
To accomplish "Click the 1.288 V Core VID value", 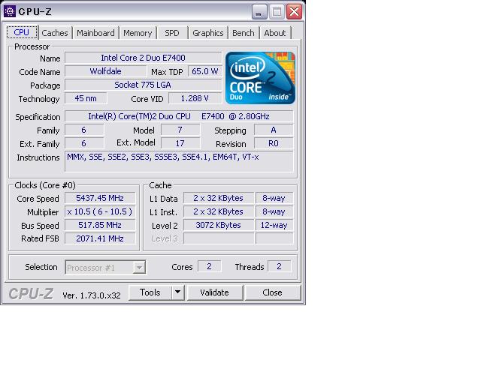I will point(195,98).
